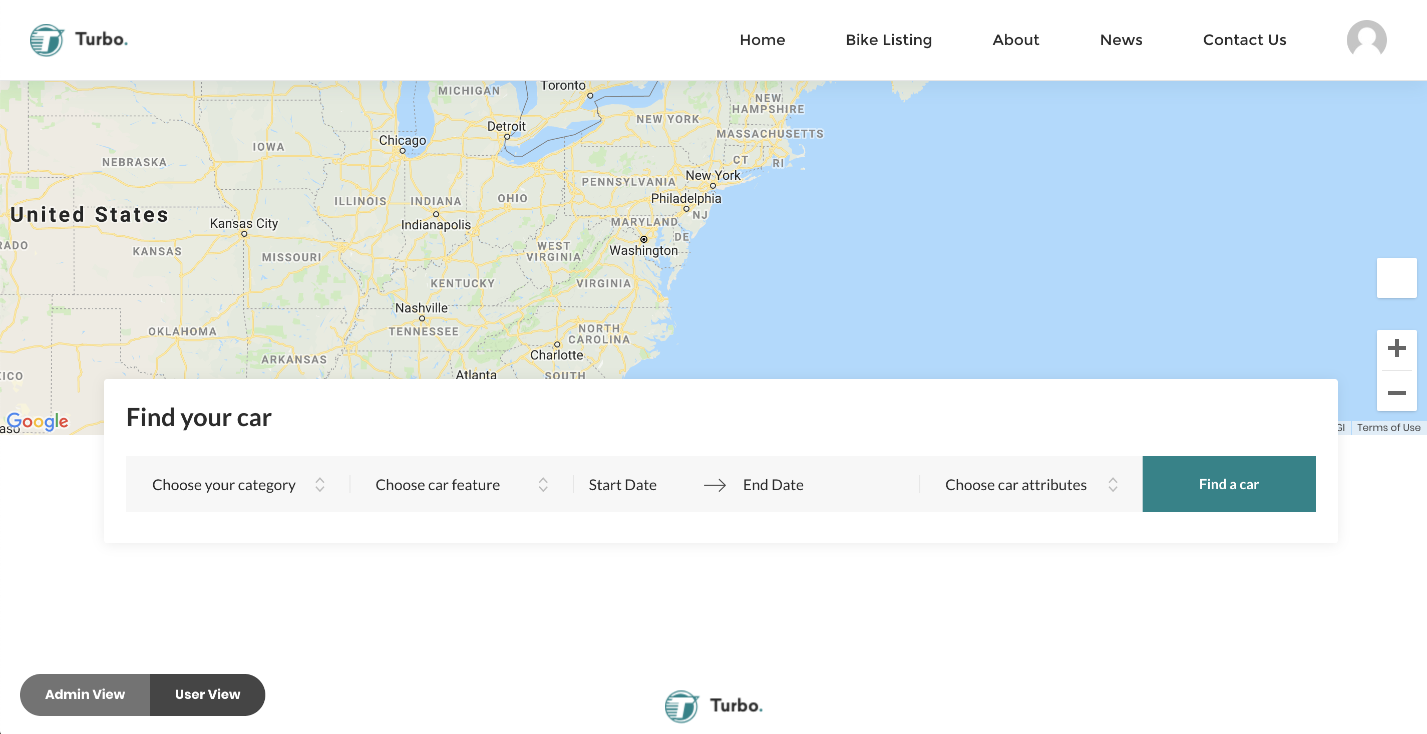1427x734 pixels.
Task: Click the End Date field
Action: point(773,485)
